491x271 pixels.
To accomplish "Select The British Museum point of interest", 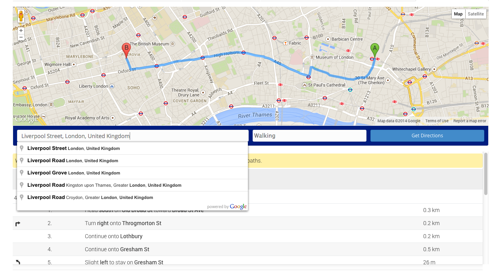I will [152, 44].
